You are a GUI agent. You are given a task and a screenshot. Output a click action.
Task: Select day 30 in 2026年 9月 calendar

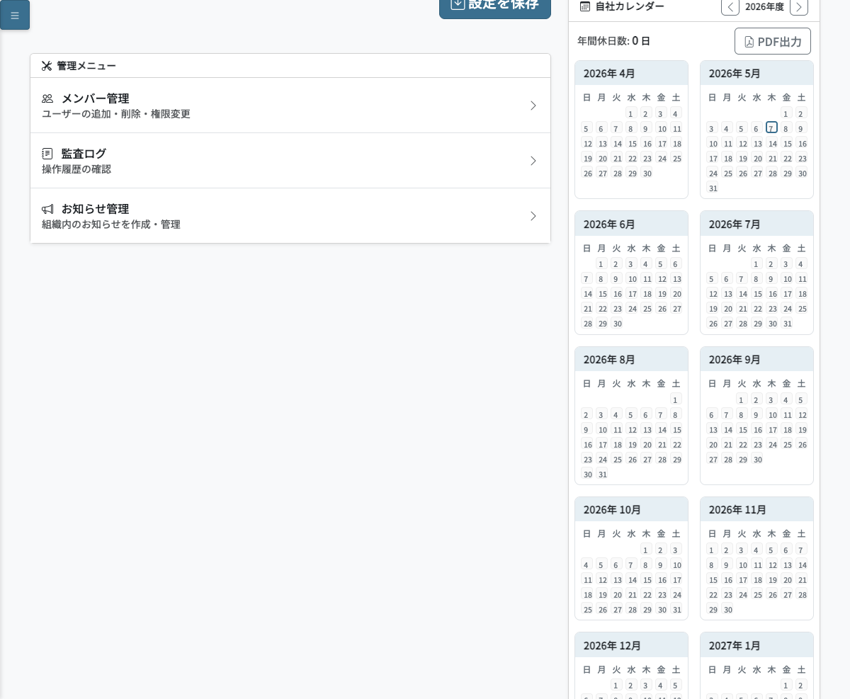(x=758, y=459)
